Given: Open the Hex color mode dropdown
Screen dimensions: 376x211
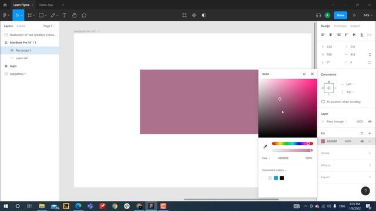Looking at the screenshot, I should pos(266,158).
